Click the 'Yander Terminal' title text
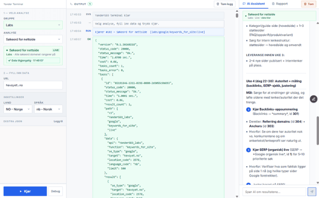The image size is (319, 198). pyautogui.click(x=13, y=4)
